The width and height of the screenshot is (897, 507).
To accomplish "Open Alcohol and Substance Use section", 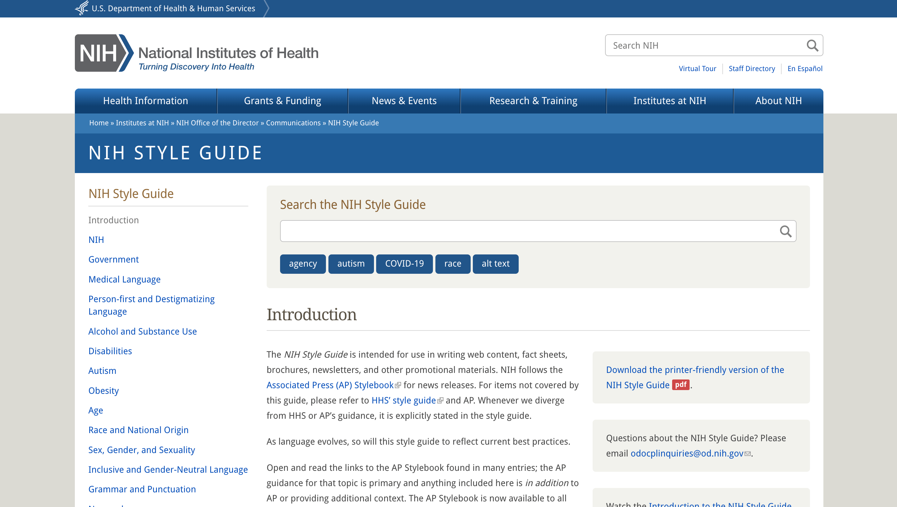I will click(x=143, y=331).
